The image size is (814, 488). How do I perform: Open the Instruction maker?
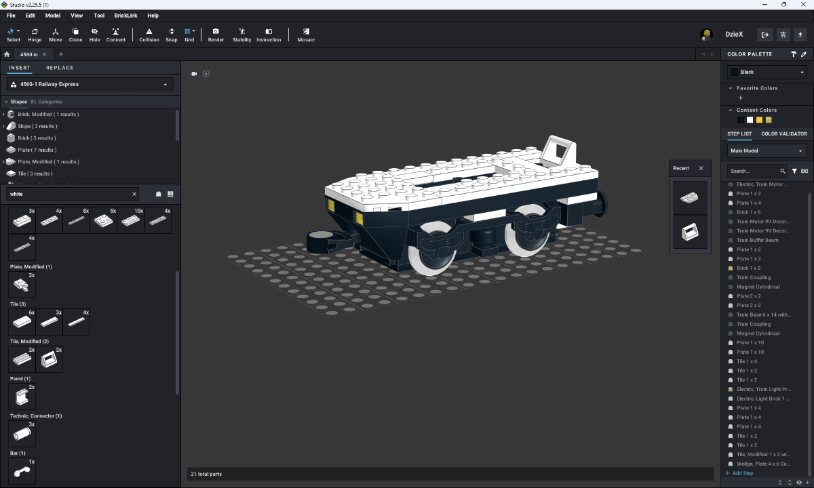(x=269, y=35)
